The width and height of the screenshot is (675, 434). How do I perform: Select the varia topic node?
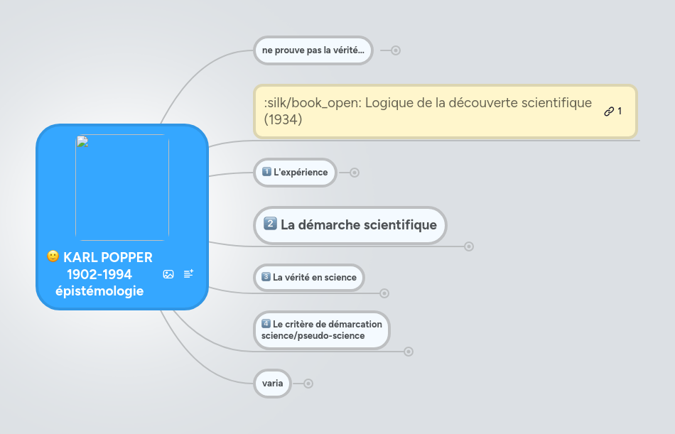[x=272, y=383]
